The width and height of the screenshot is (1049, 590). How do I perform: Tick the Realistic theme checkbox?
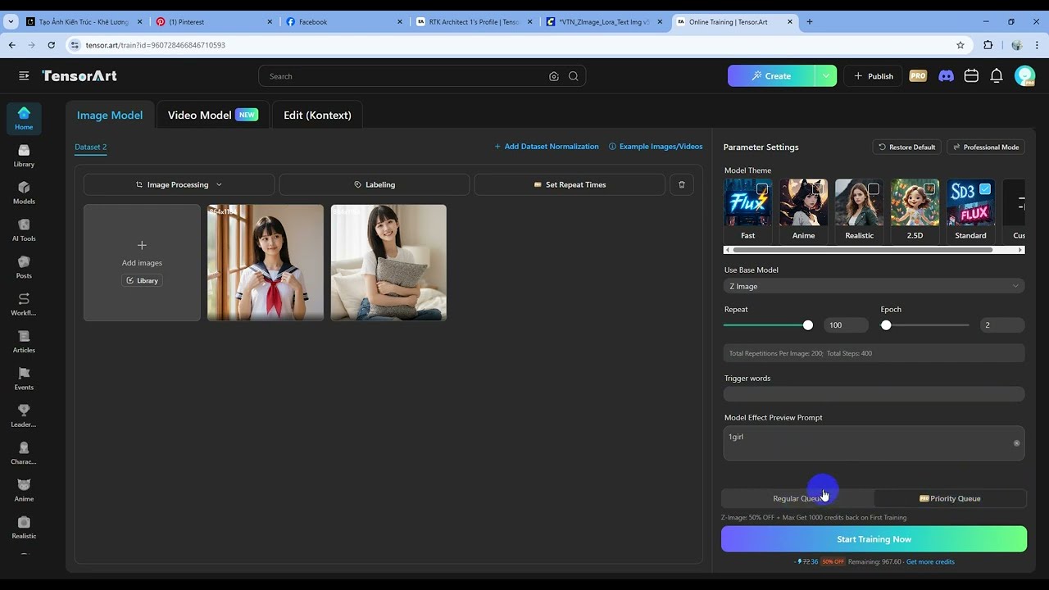point(874,189)
